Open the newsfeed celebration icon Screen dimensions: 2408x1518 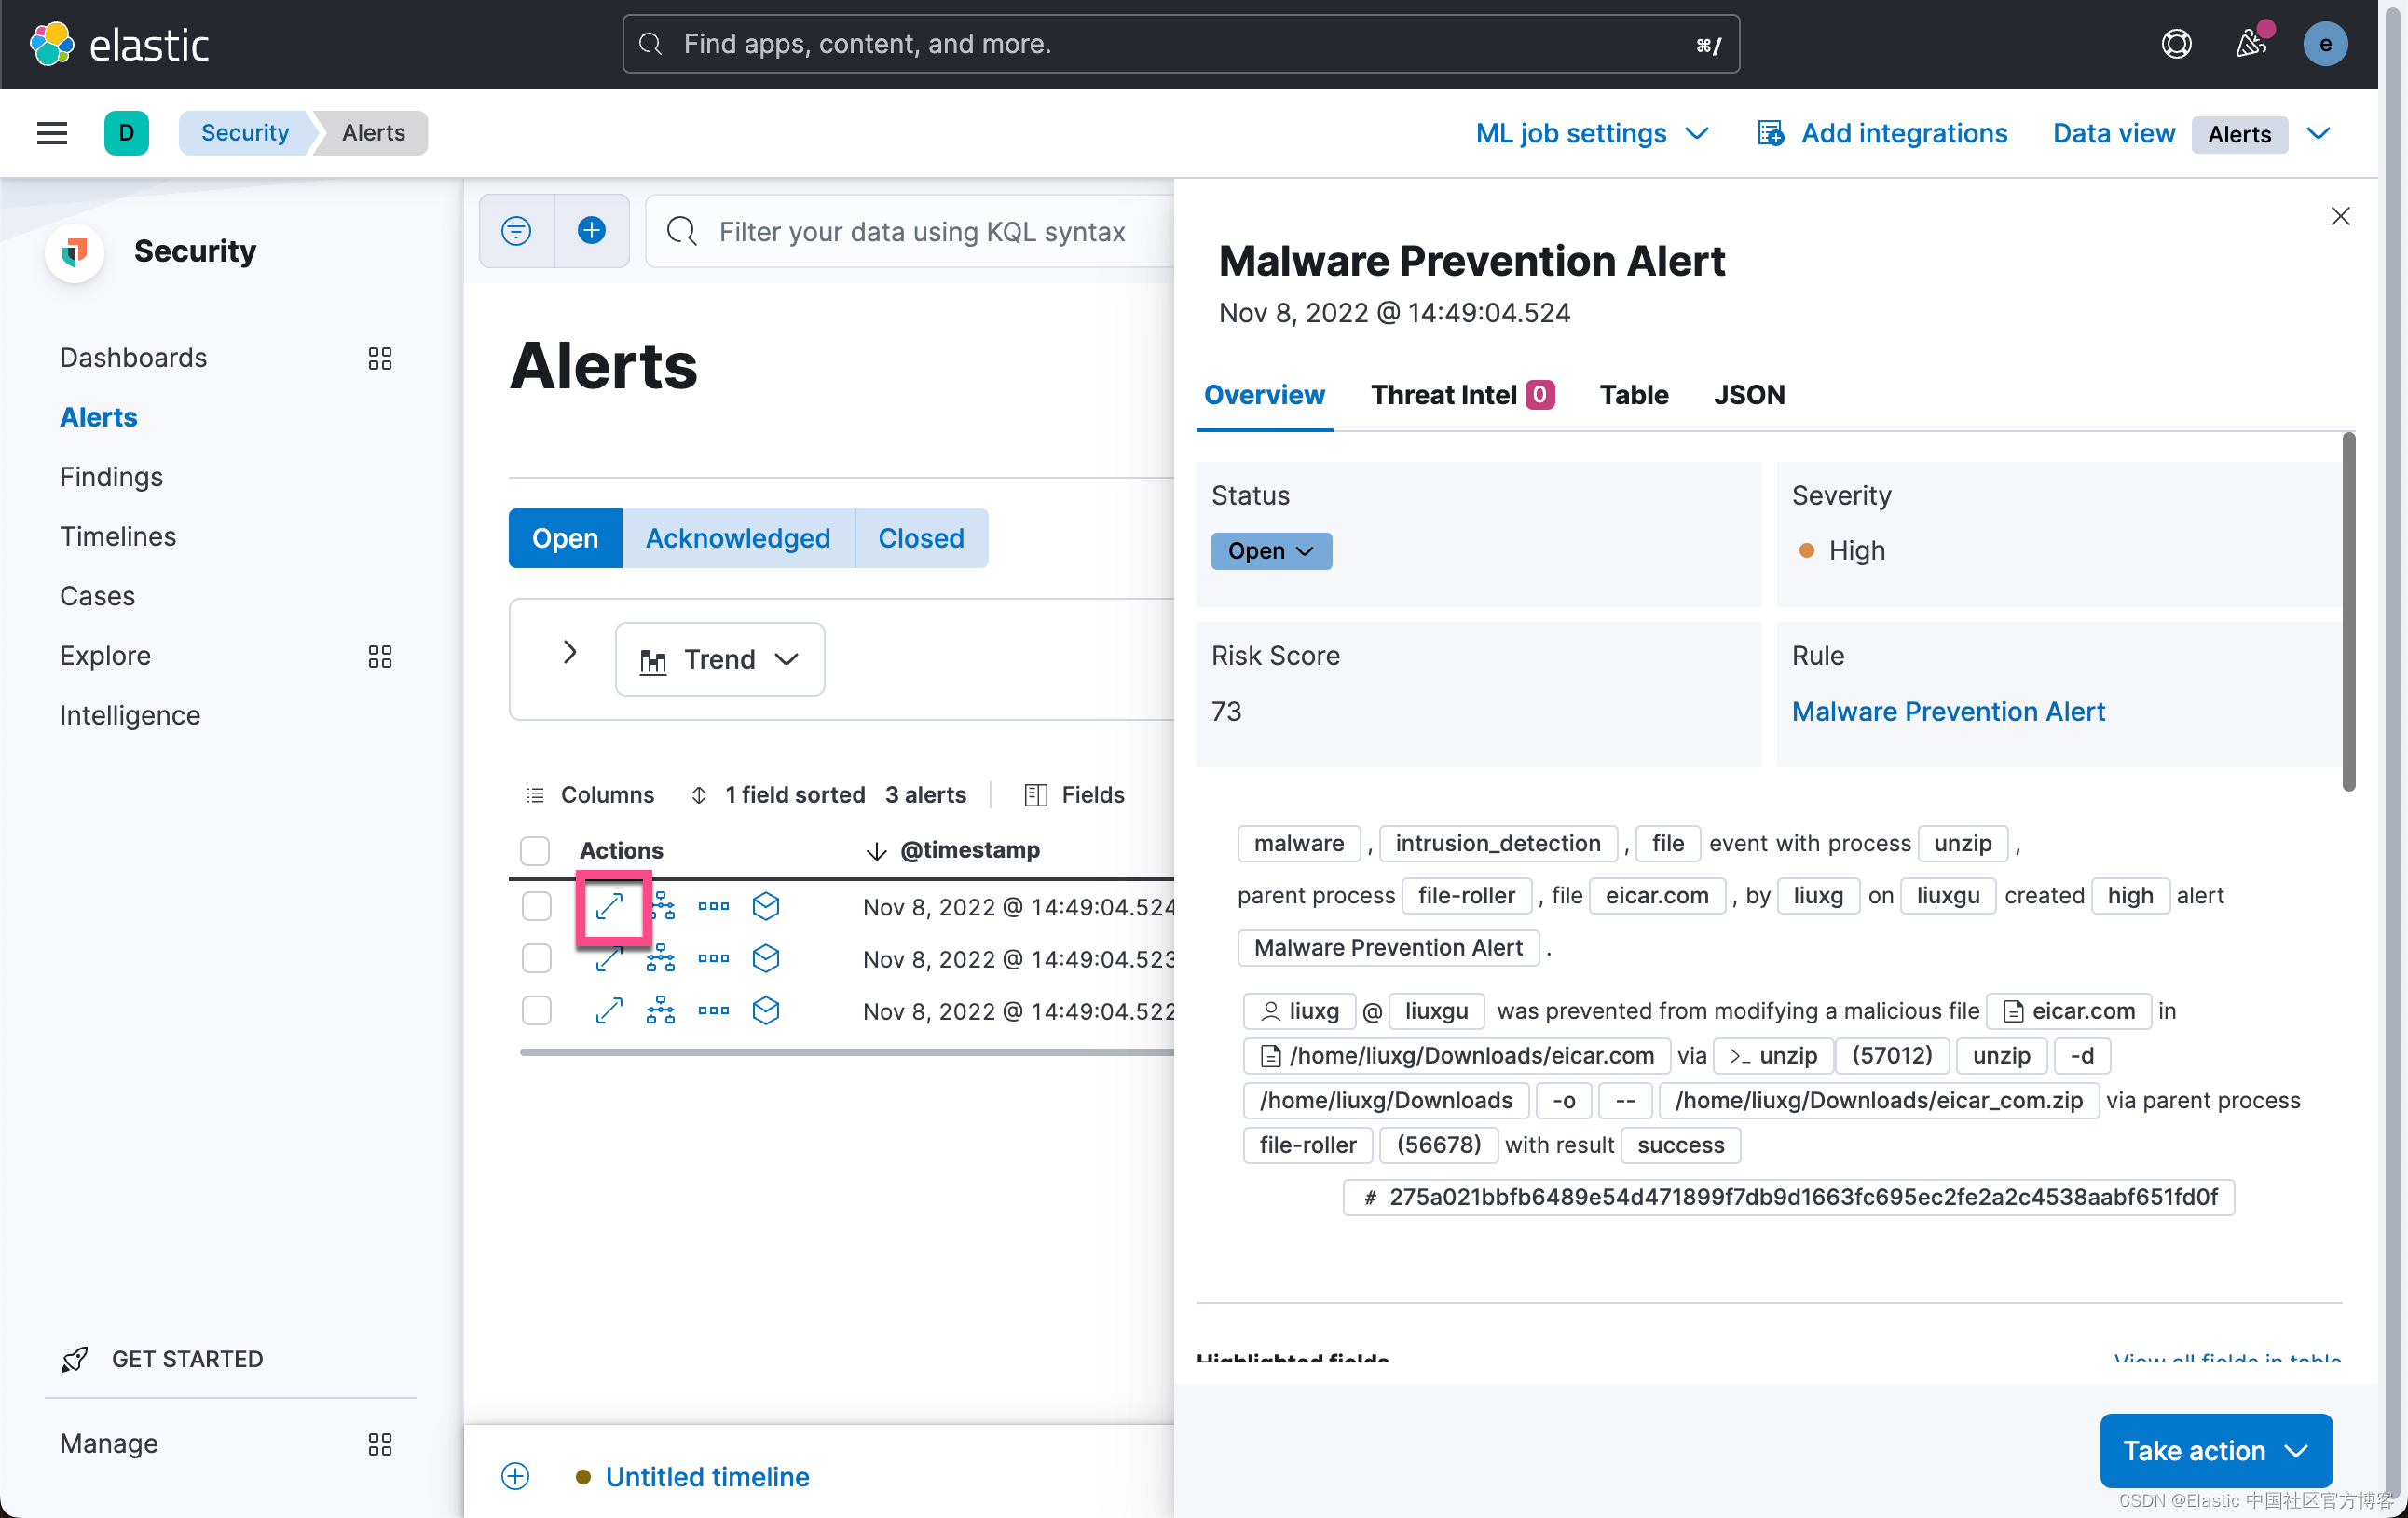point(2251,44)
